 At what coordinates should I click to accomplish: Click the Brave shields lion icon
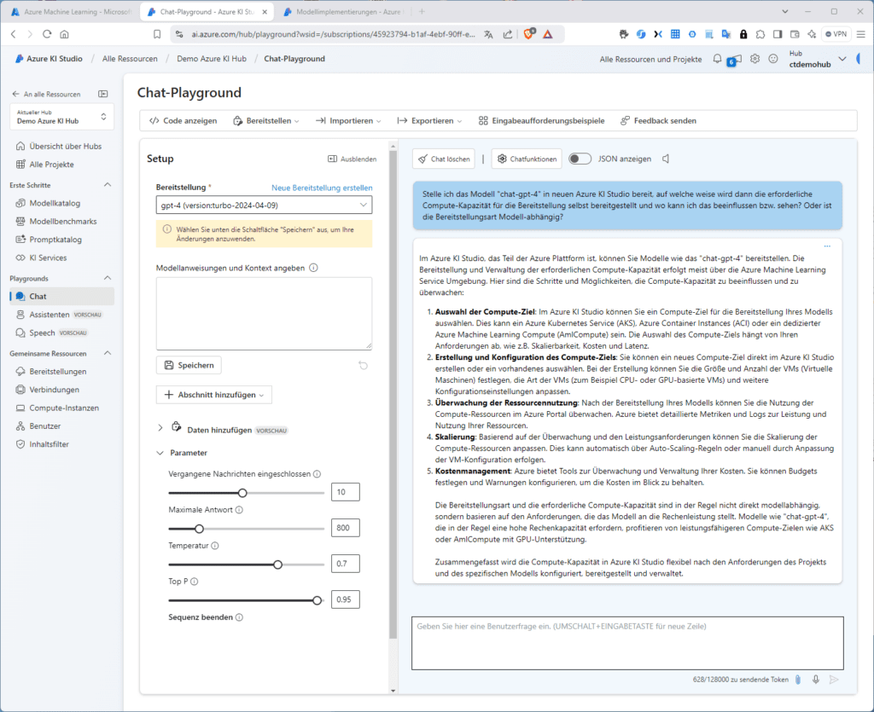pyautogui.click(x=528, y=34)
